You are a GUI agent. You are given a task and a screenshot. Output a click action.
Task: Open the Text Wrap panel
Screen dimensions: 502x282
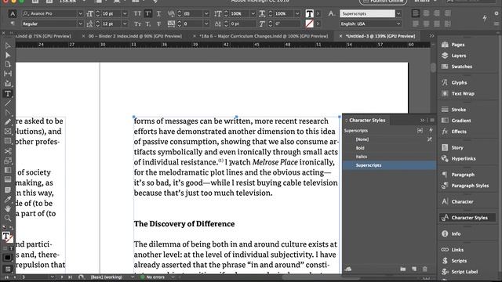click(x=458, y=93)
